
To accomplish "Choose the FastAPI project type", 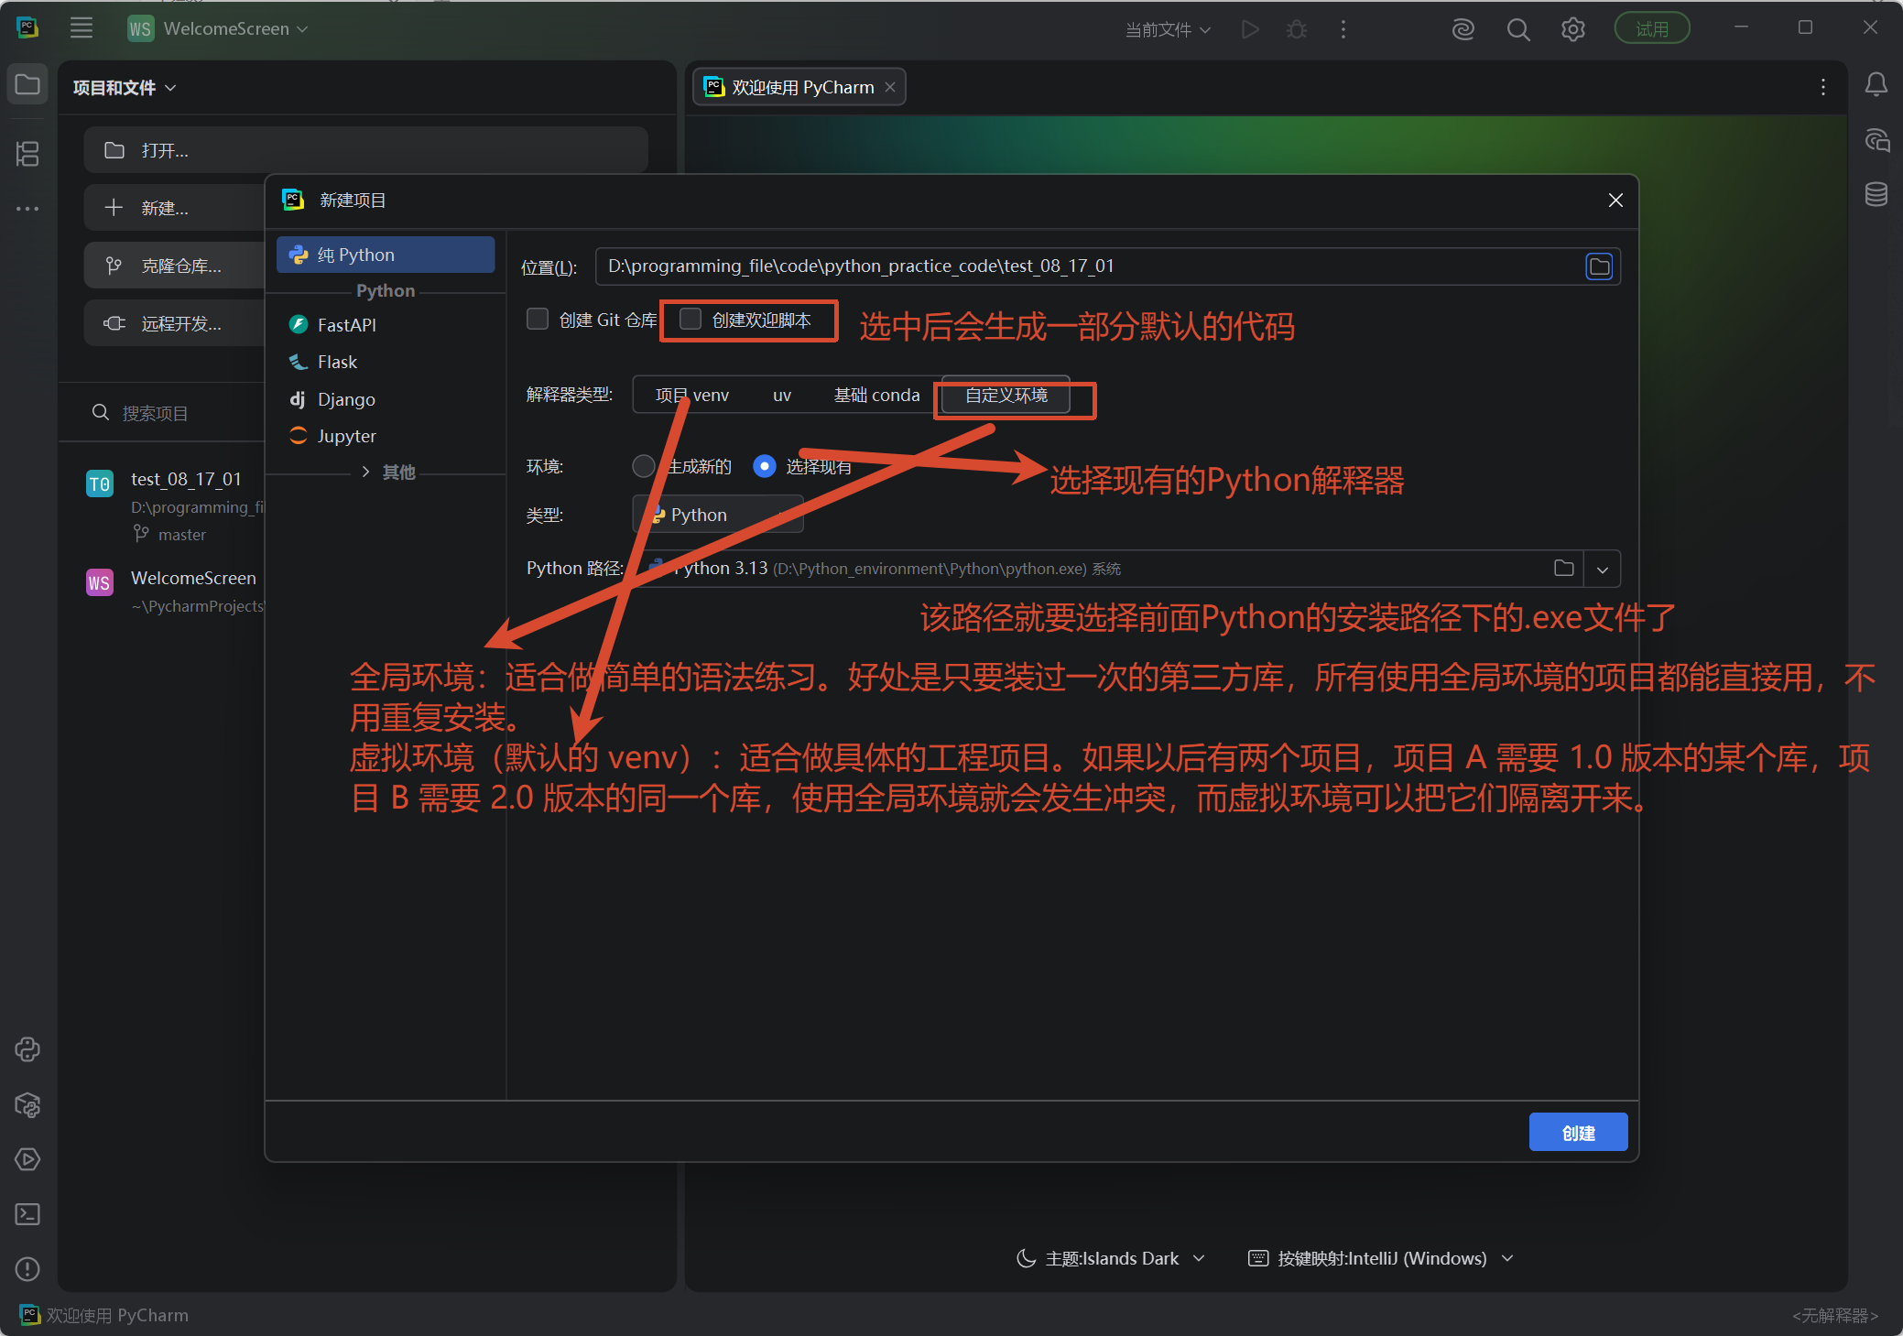I will coord(386,325).
